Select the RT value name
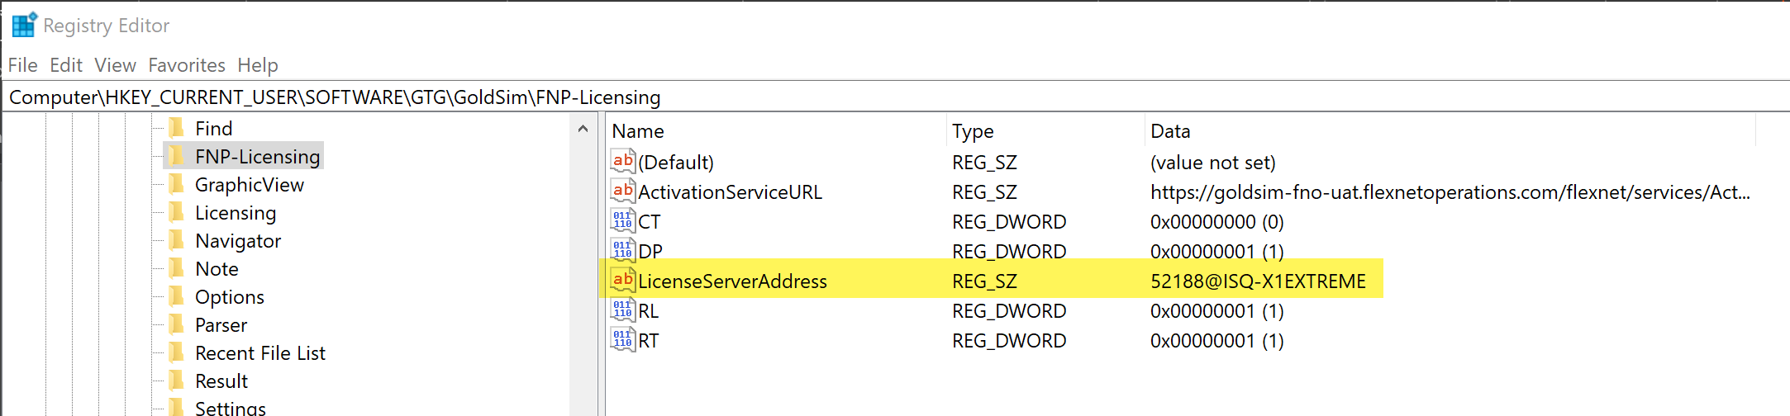The height and width of the screenshot is (416, 1790). point(649,341)
